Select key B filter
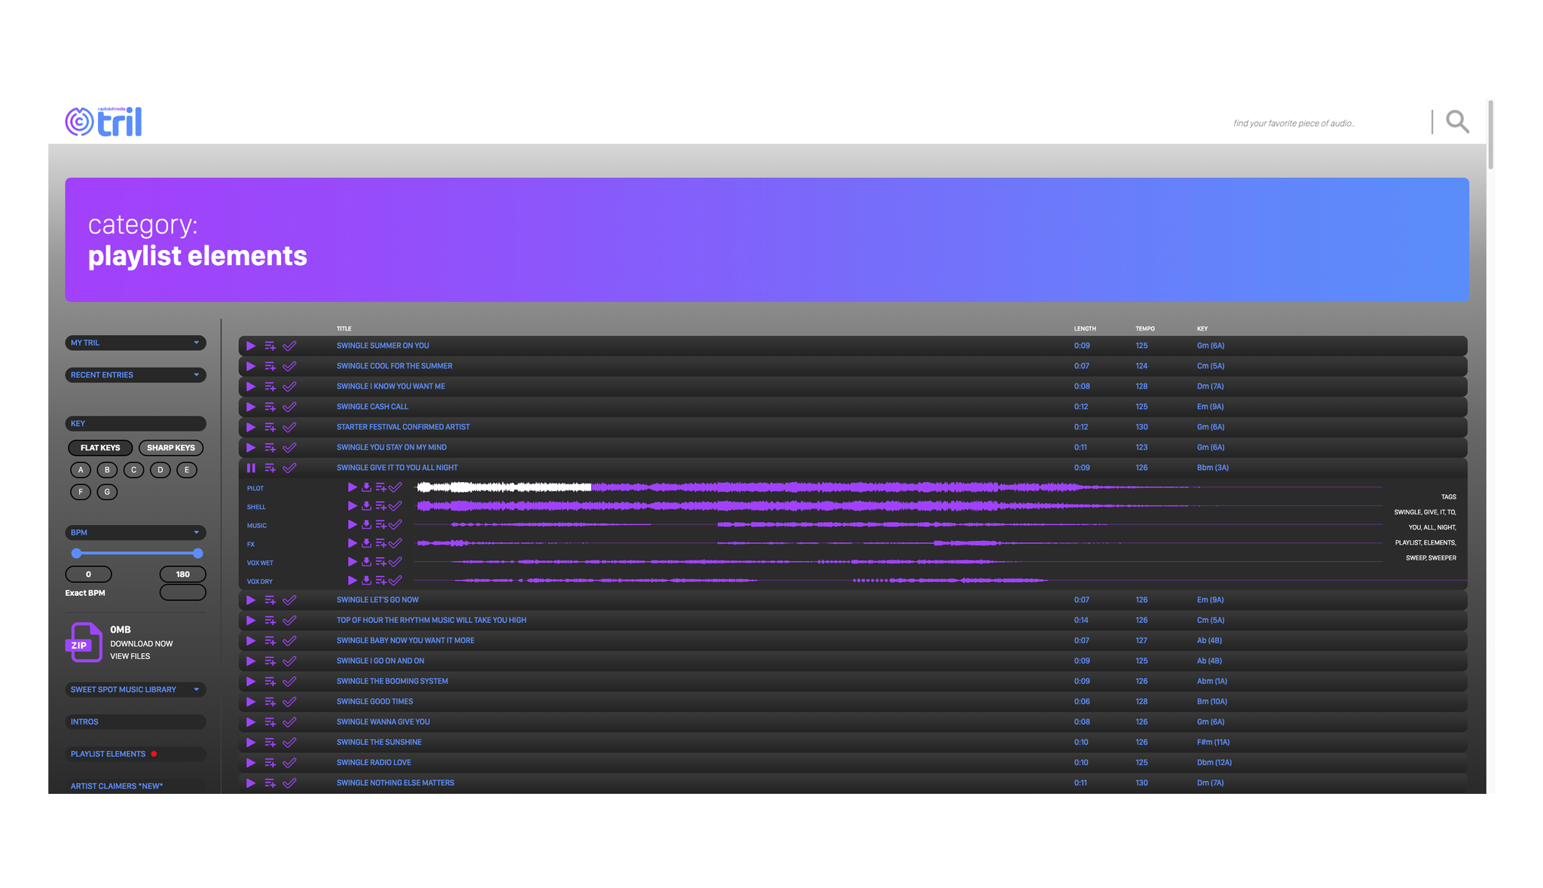 point(107,470)
